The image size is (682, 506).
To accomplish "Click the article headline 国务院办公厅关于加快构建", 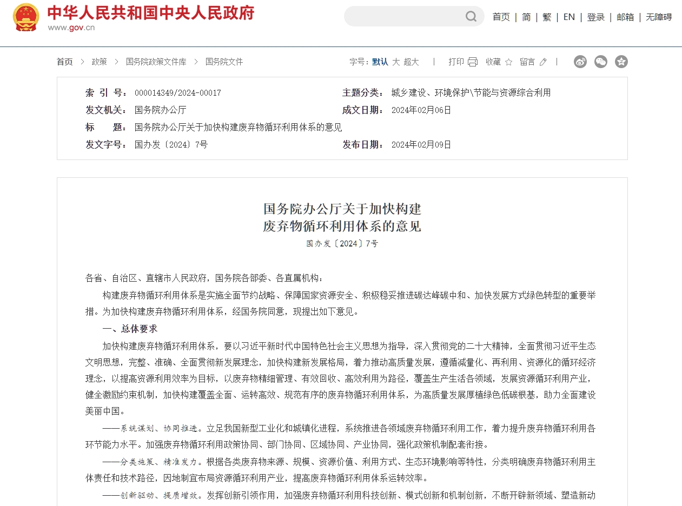I will (x=342, y=209).
